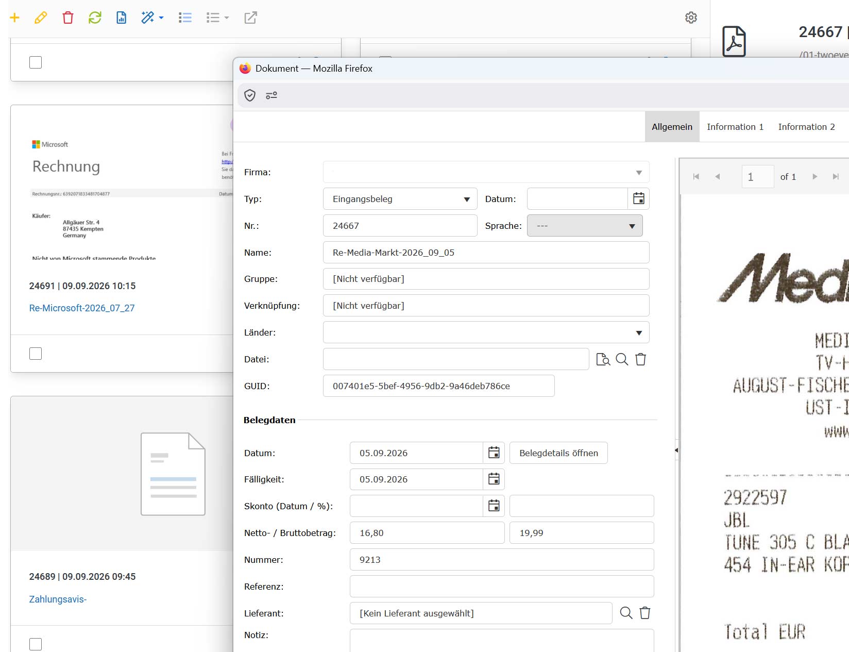Click the trash icon next to Datei field
This screenshot has height=652, width=849.
(x=640, y=359)
